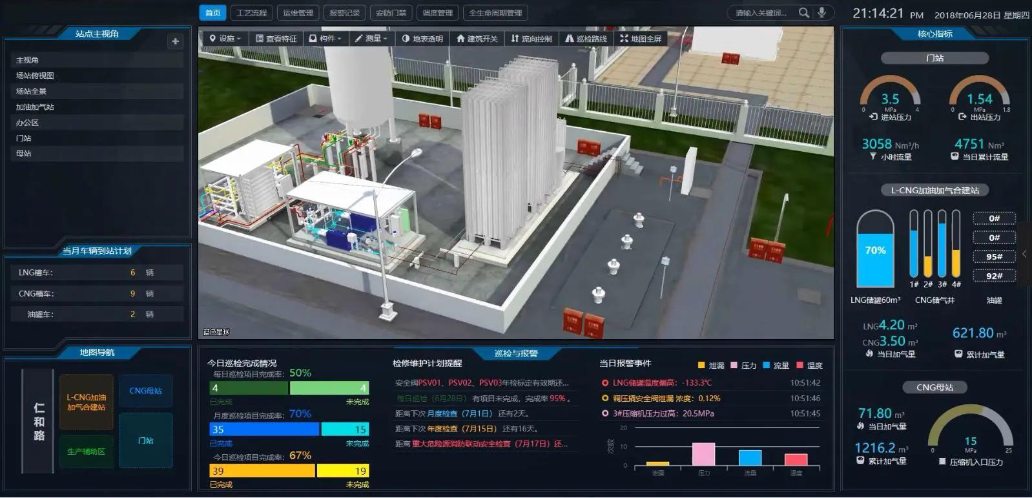Click the keyword search input field
Screen dimensions: 1032x498
tap(762, 13)
